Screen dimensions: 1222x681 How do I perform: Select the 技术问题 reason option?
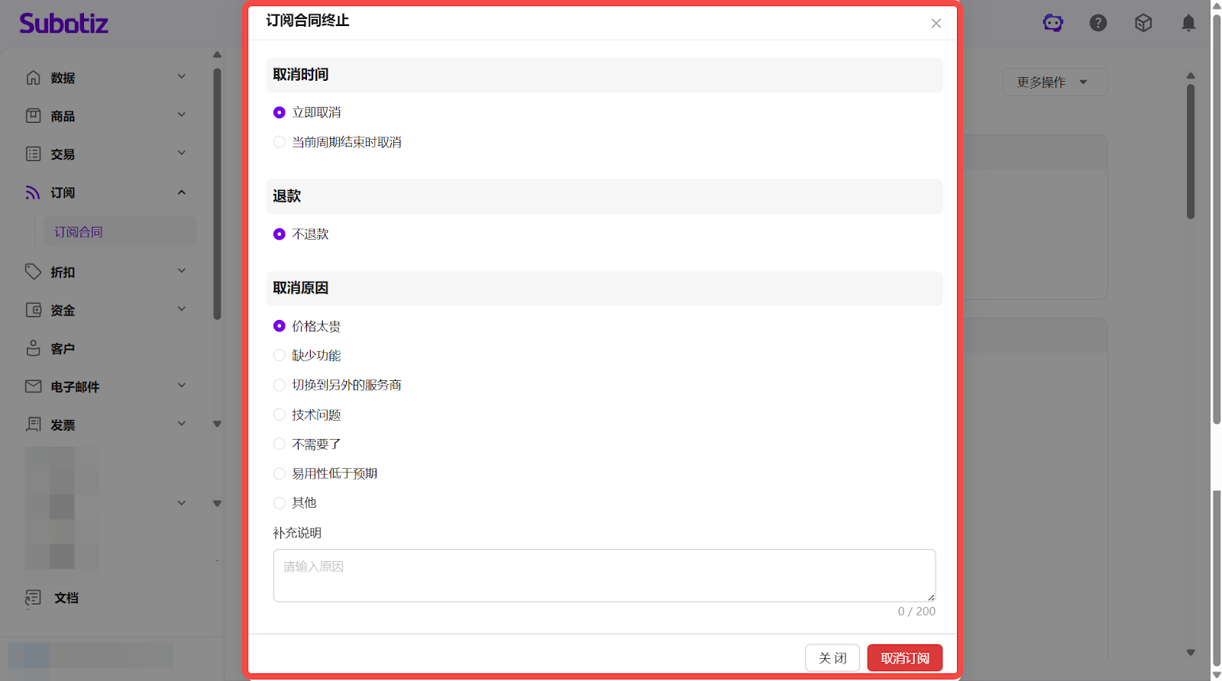(x=280, y=415)
